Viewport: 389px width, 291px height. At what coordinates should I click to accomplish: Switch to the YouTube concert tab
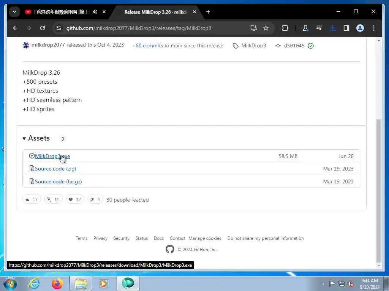pyautogui.click(x=61, y=12)
